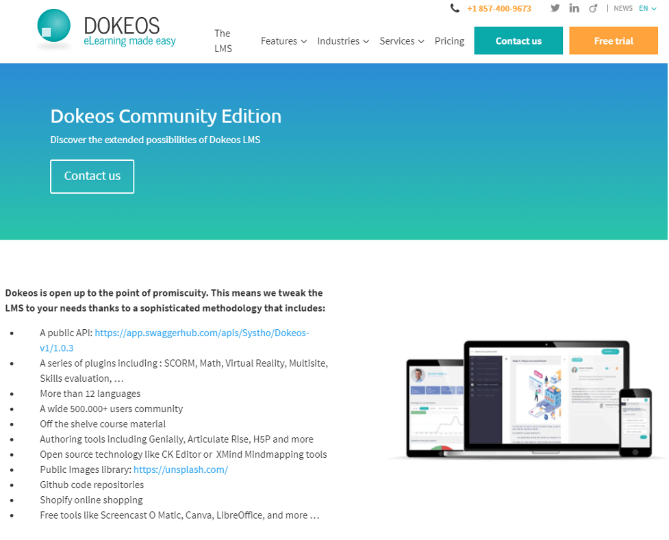This screenshot has height=540, width=669.
Task: Go to the NEWS section
Action: [622, 8]
